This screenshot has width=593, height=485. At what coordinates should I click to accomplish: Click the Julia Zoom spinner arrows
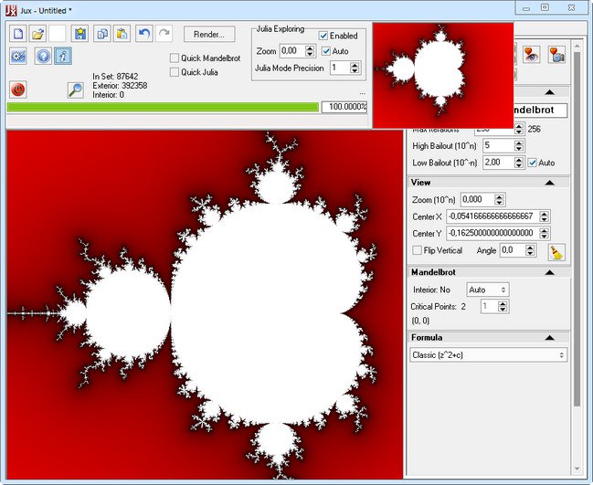click(310, 51)
